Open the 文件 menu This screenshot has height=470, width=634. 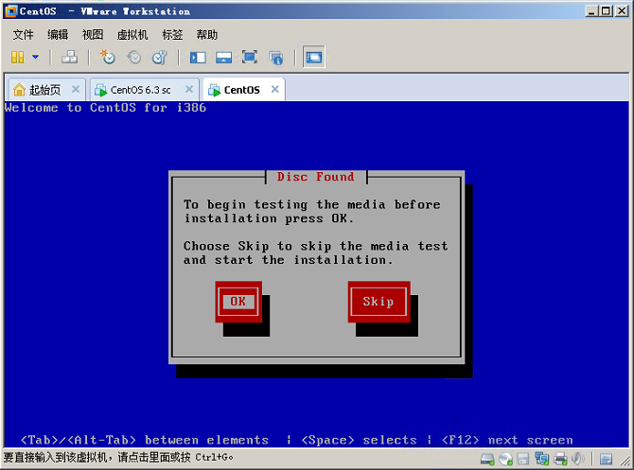pyautogui.click(x=23, y=35)
